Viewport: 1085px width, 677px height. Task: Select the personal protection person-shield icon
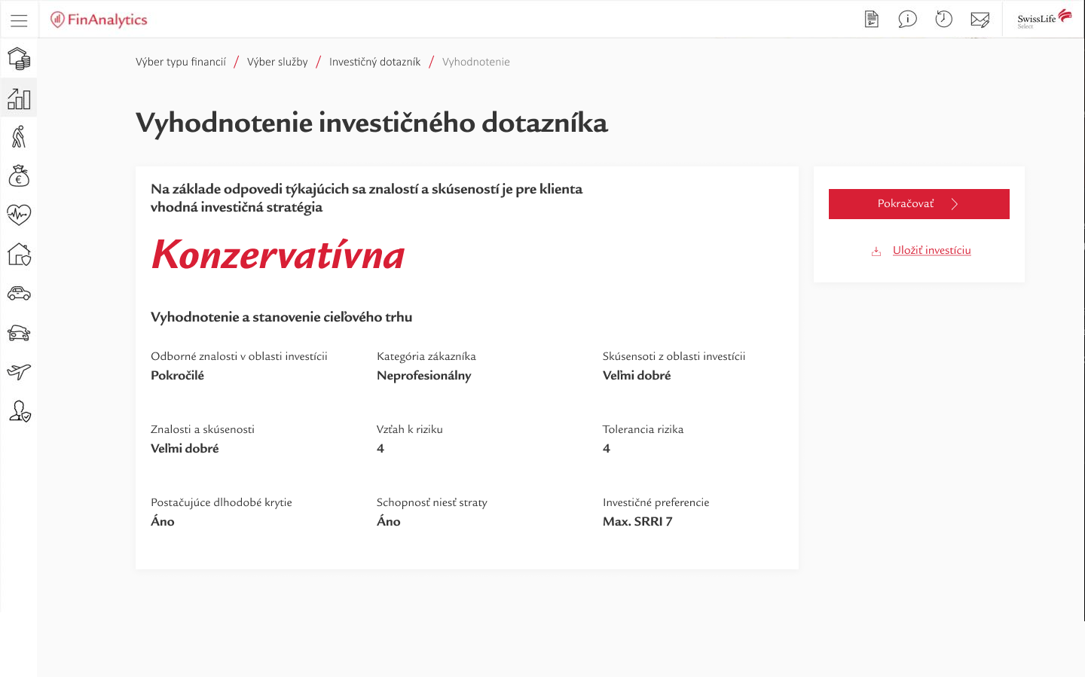pyautogui.click(x=20, y=412)
